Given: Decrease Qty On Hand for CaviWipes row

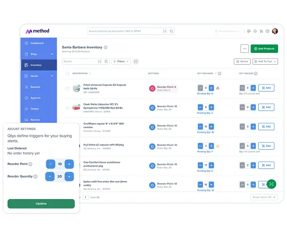Looking at the screenshot, I should tap(200, 126).
